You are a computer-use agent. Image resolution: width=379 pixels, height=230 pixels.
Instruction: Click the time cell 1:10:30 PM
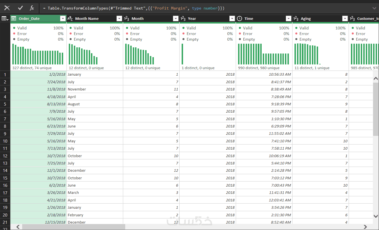pos(264,119)
